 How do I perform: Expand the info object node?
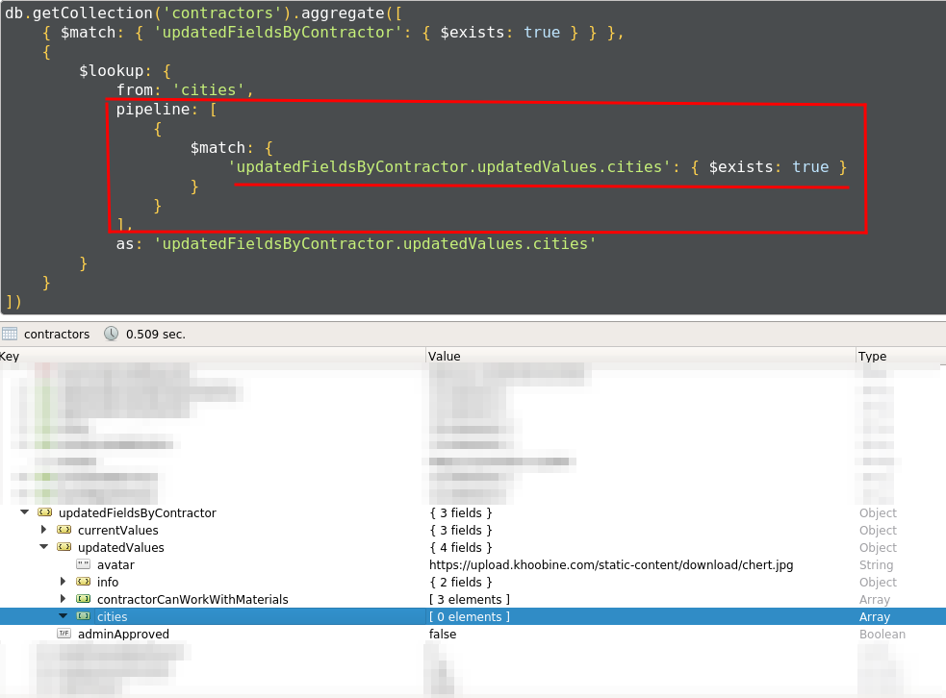[64, 583]
